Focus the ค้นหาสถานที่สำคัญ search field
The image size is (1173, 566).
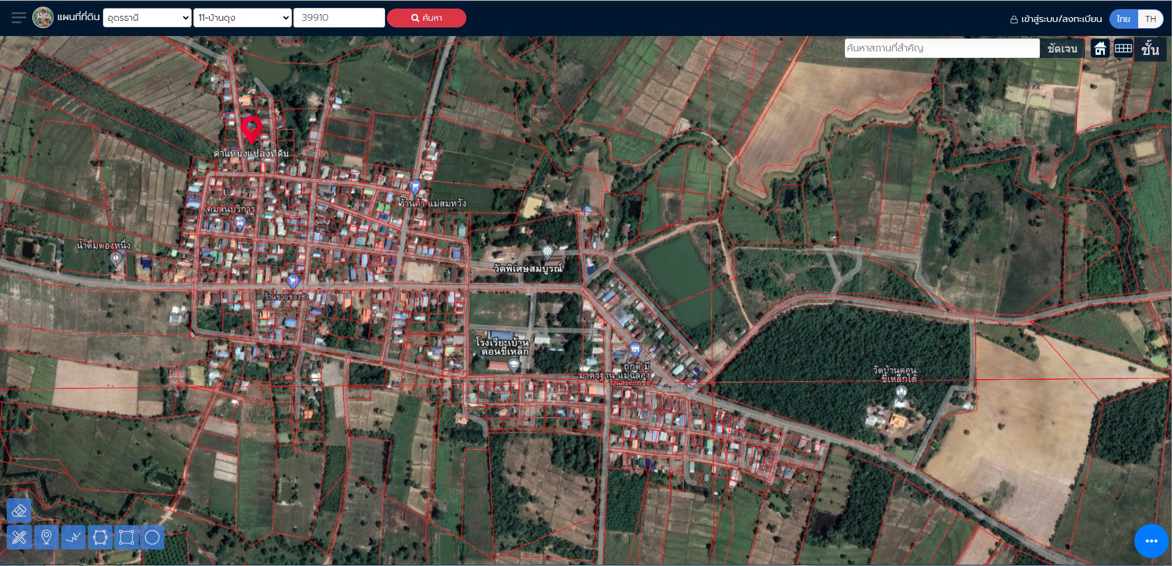pos(941,48)
